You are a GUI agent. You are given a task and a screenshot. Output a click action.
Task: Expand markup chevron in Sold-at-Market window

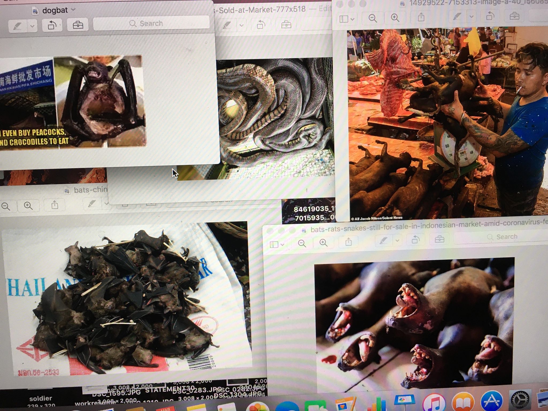(241, 25)
